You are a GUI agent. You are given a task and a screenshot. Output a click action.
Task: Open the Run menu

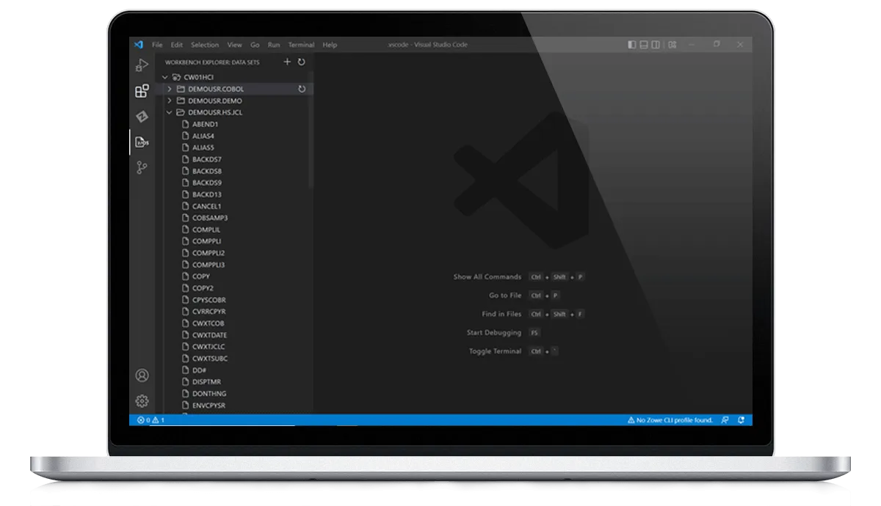[x=274, y=45]
